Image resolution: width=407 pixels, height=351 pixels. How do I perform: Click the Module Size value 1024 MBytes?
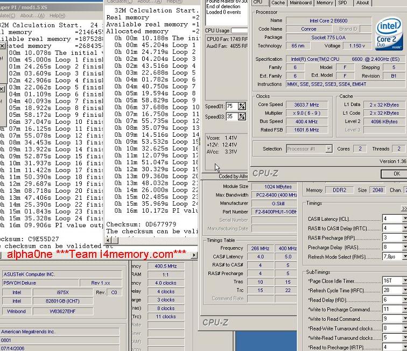275,187
